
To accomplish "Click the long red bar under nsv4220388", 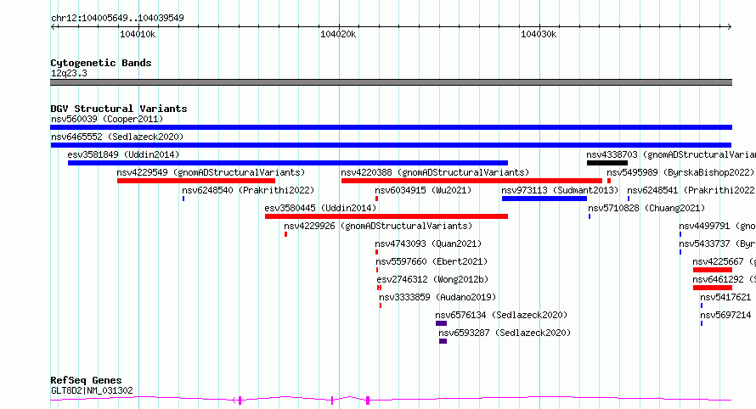I will [471, 181].
